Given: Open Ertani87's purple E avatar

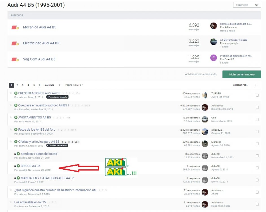Looking at the screenshot, I should tap(213, 58).
